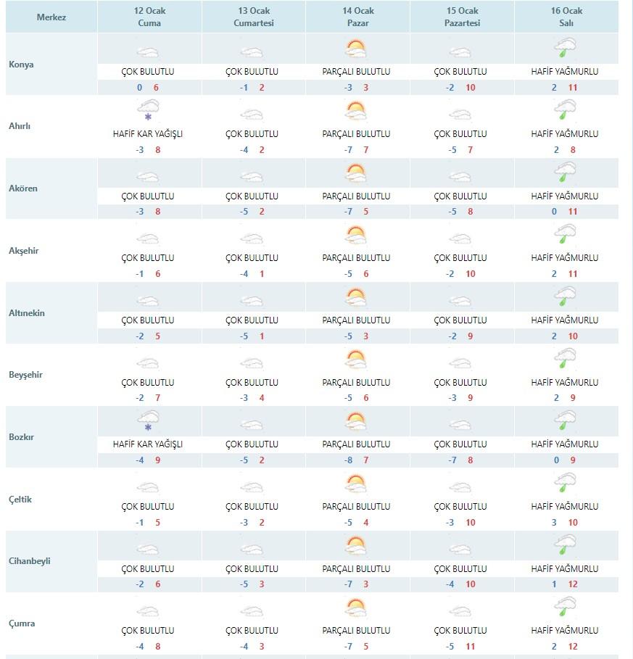The height and width of the screenshot is (659, 633).
Task: Click Beyşehir's partly cloudy sun icon
Action: (x=356, y=360)
